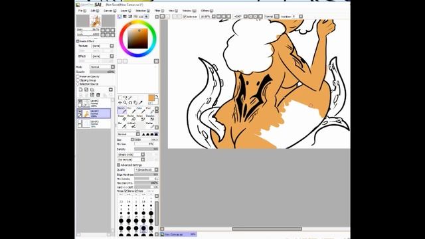Select the highlighted brush size preset
425x239 pixels.
click(x=143, y=228)
